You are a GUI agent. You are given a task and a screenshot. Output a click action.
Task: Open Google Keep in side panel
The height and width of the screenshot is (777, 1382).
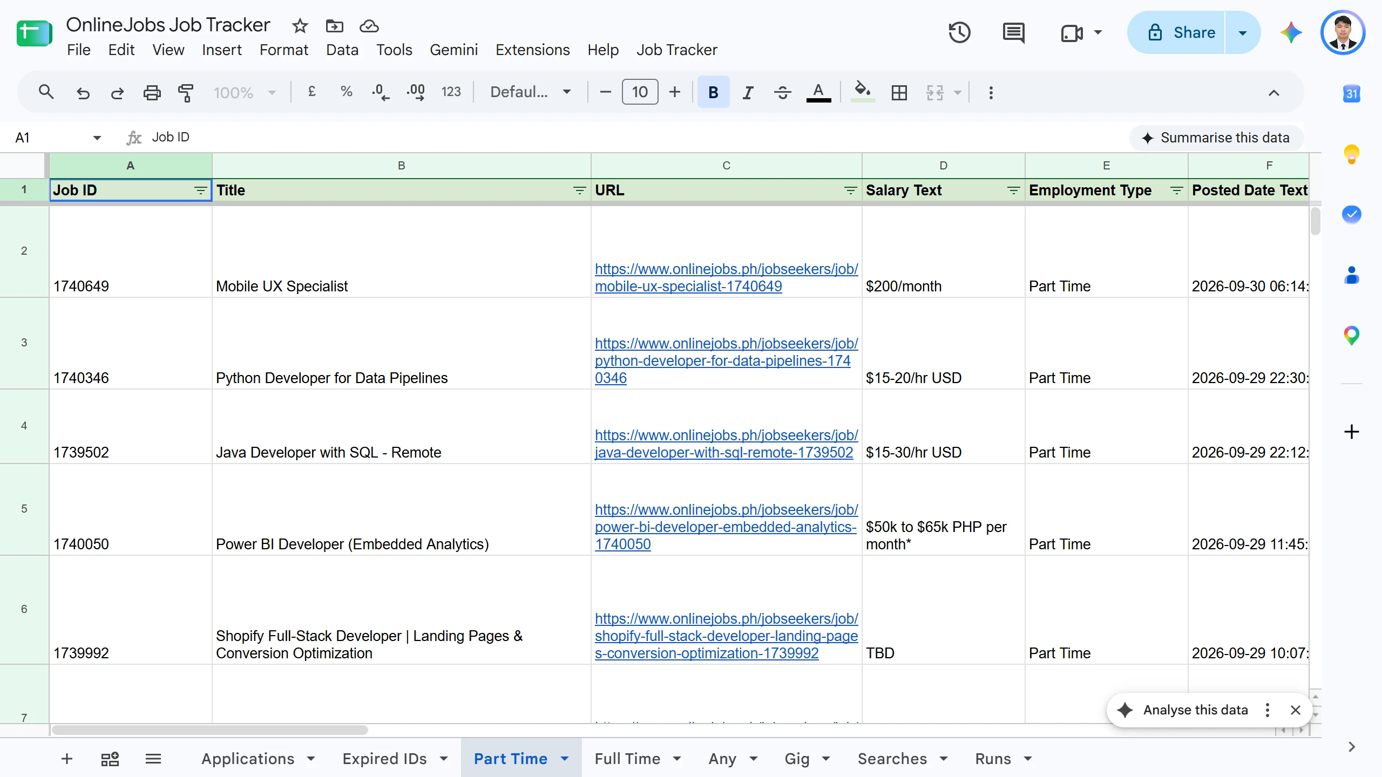(1351, 154)
